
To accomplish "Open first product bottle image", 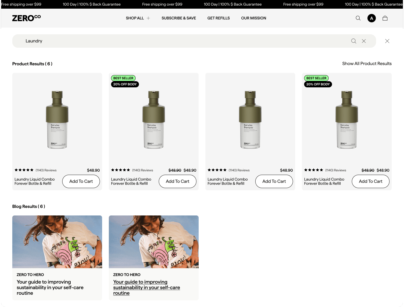I will [x=57, y=119].
